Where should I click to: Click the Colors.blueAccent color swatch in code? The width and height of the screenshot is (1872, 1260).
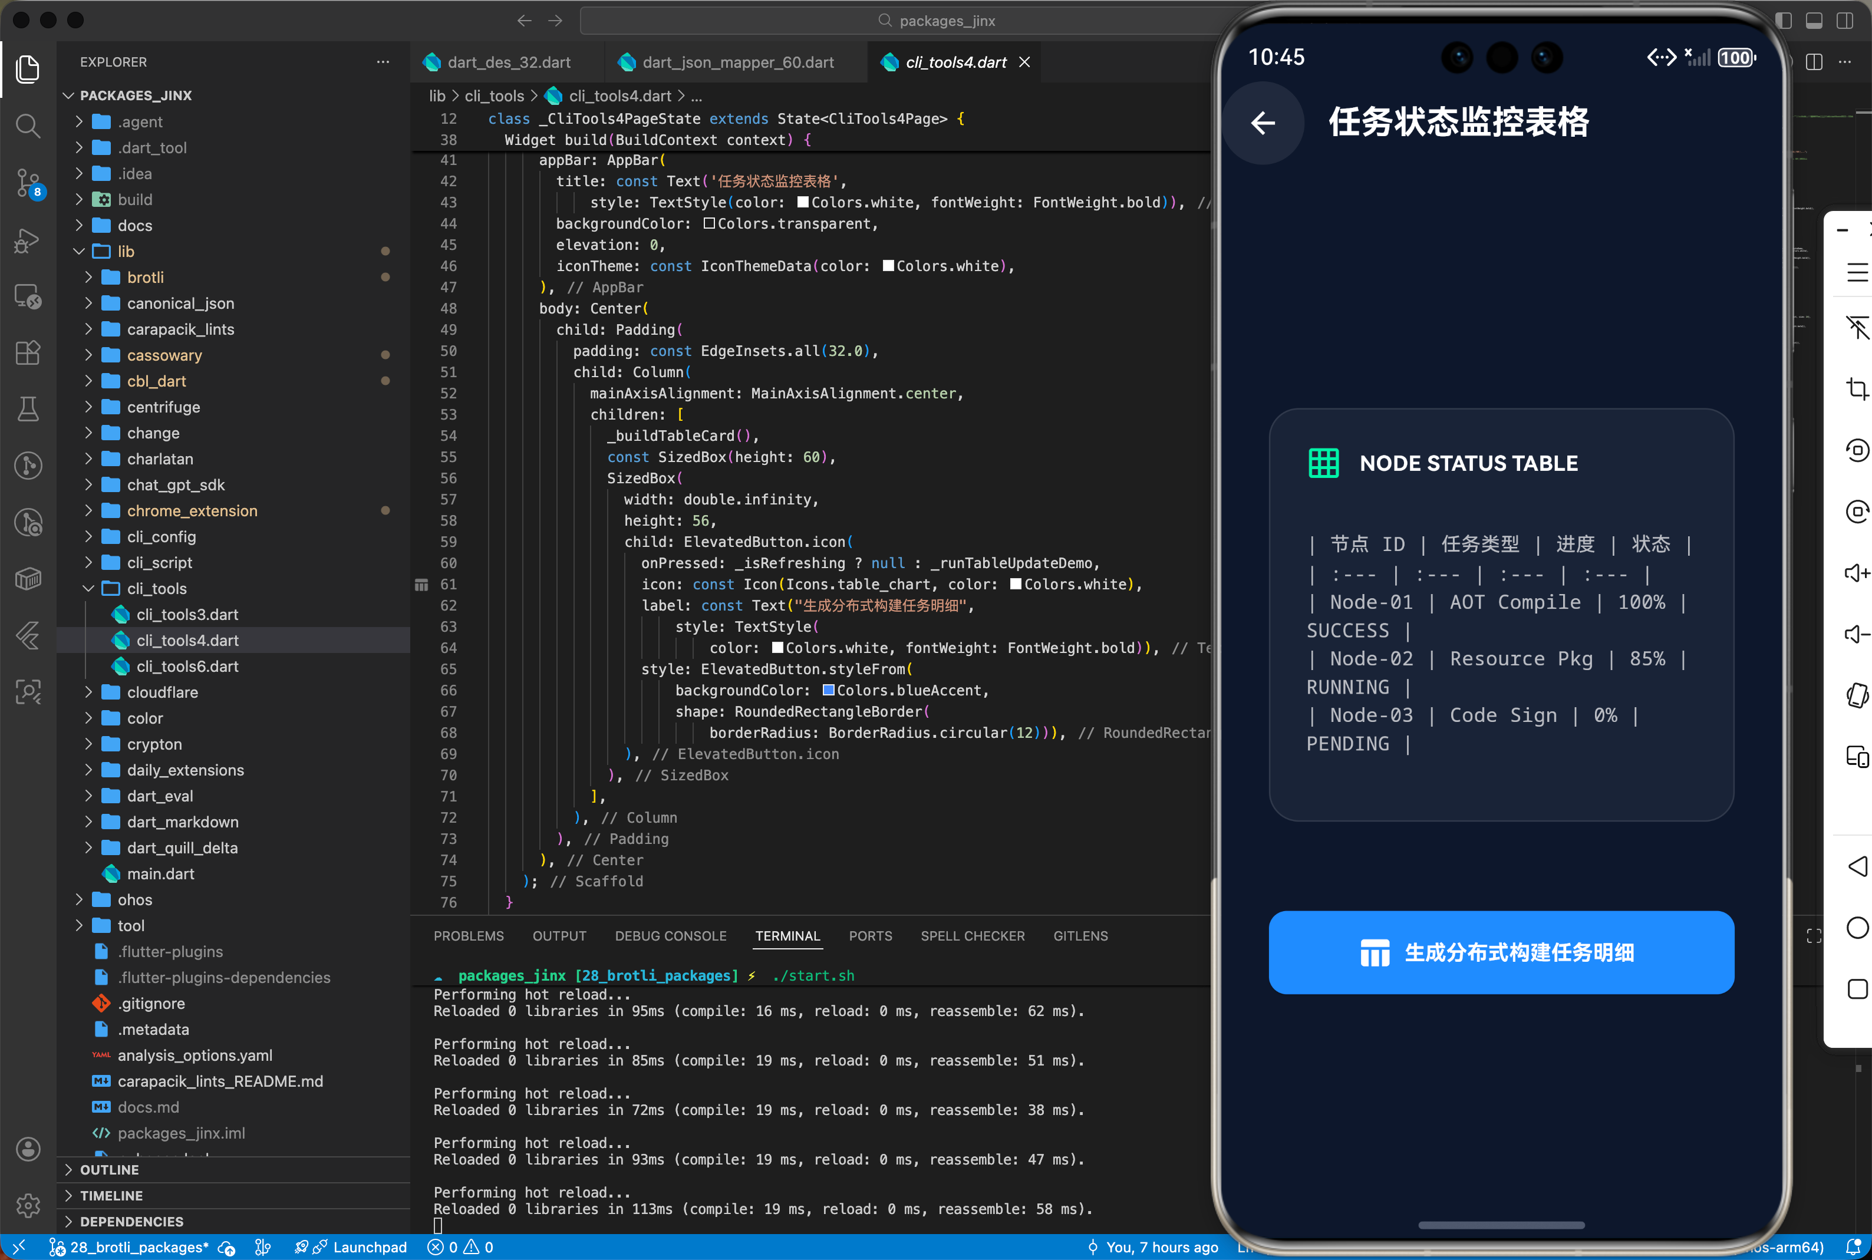[x=828, y=690]
